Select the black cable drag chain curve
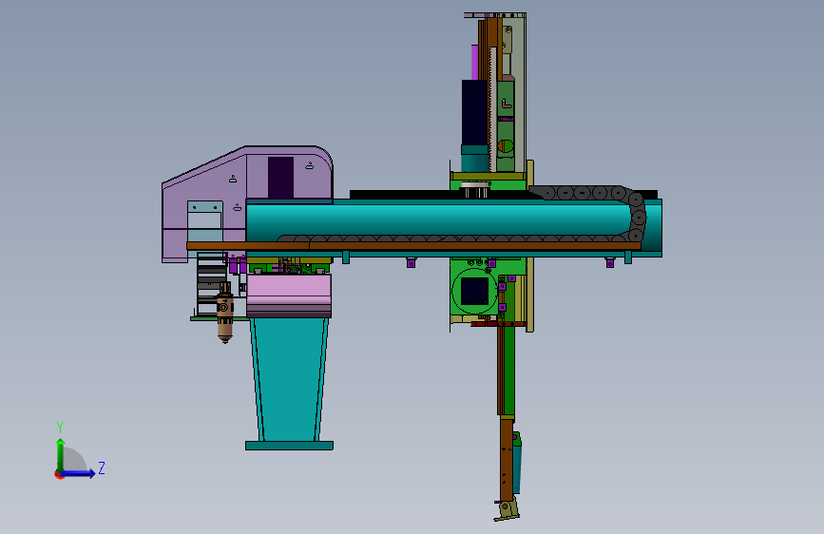 click(x=638, y=216)
